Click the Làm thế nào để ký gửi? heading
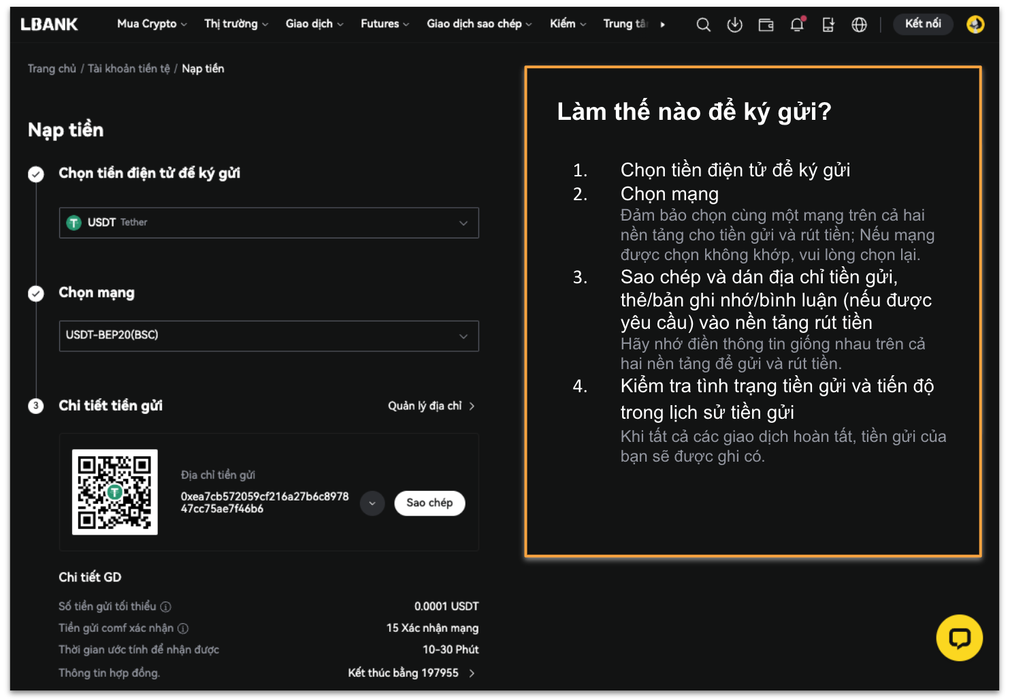Viewport: 1010px width, 700px height. pyautogui.click(x=694, y=112)
